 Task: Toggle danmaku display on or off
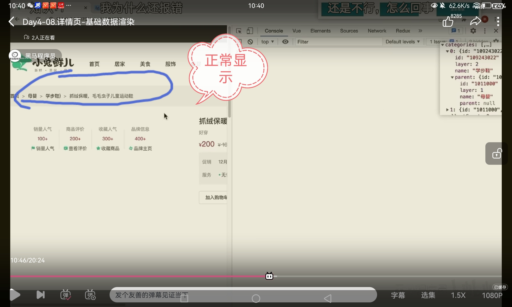click(66, 295)
